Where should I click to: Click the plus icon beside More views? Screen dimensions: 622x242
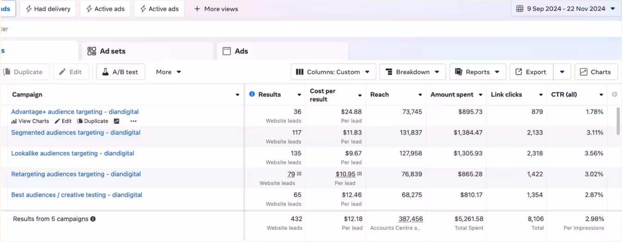[197, 9]
